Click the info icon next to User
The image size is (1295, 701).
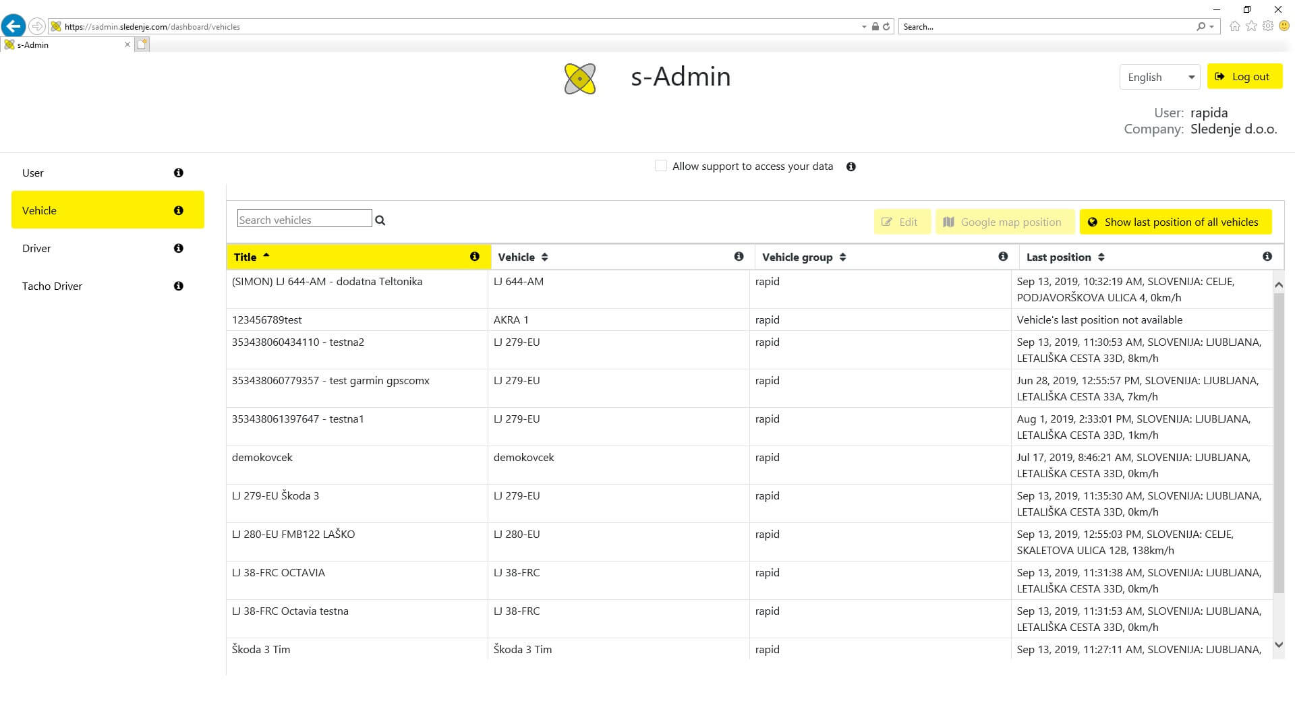point(178,173)
